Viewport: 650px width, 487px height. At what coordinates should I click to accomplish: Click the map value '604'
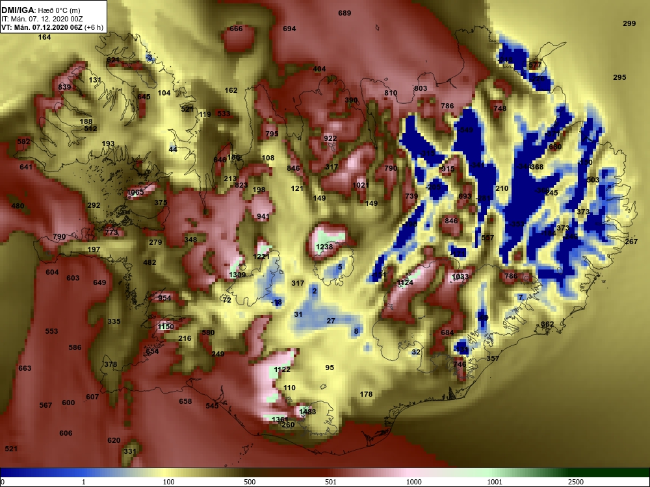[52, 273]
